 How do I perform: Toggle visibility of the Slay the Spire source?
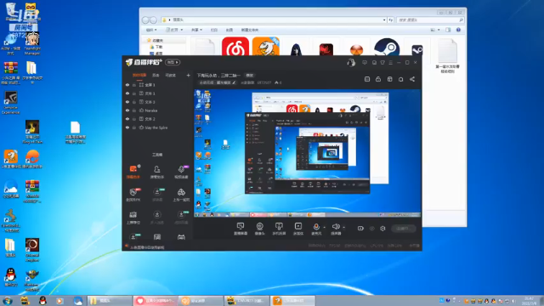pos(127,127)
